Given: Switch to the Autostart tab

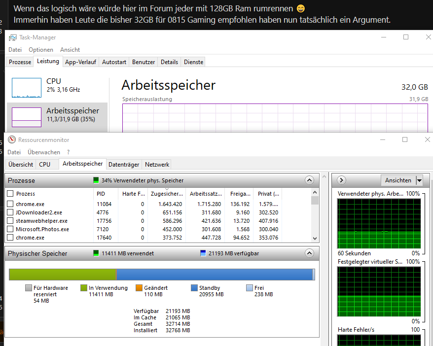Looking at the screenshot, I should click(x=114, y=62).
